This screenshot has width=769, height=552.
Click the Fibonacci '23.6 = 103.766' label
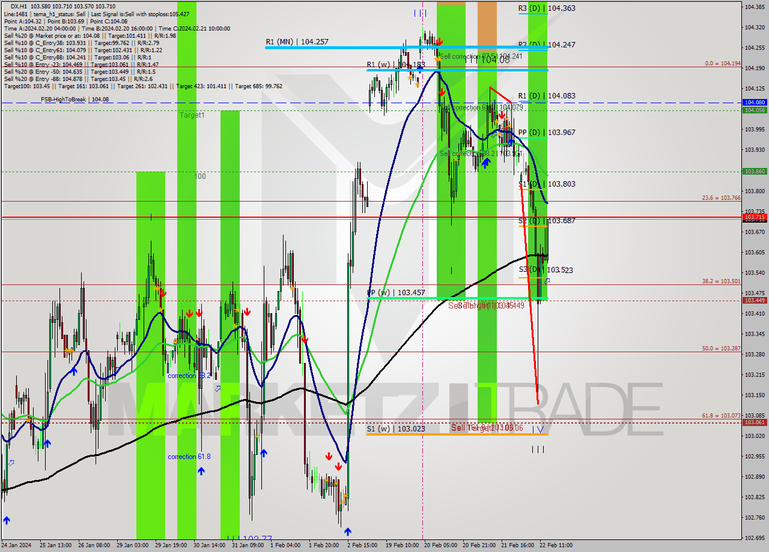point(722,197)
